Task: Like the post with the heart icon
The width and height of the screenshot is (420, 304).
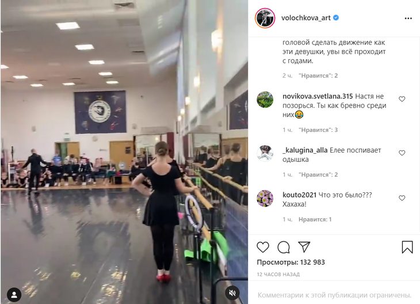Action: click(x=263, y=247)
